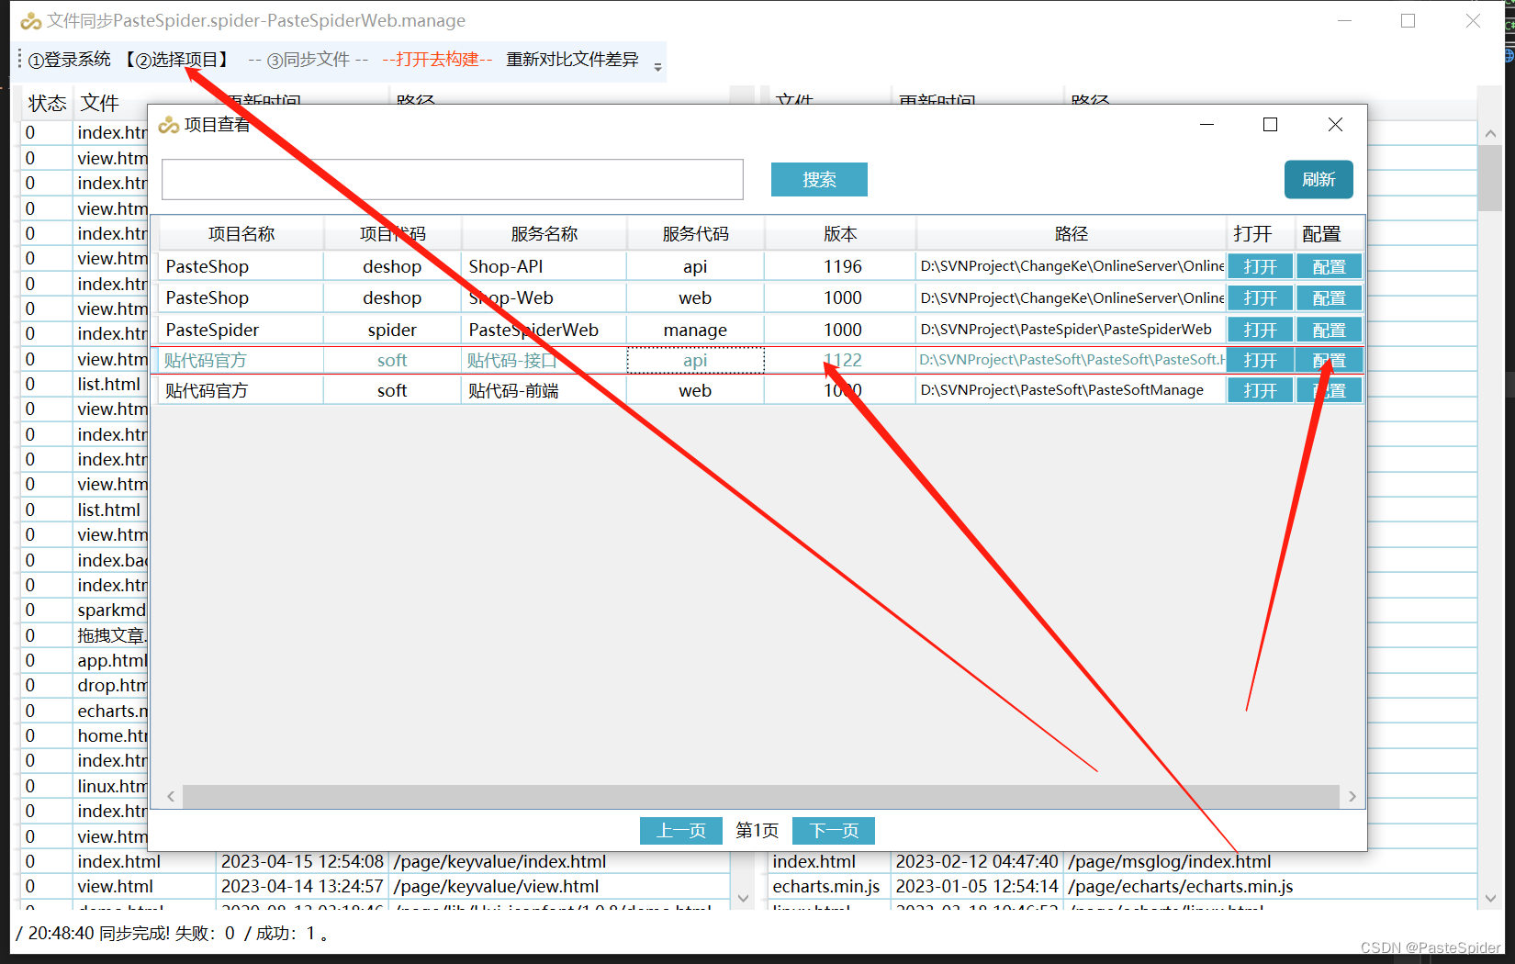Click the main window scrollbar down arrow

point(1490,898)
